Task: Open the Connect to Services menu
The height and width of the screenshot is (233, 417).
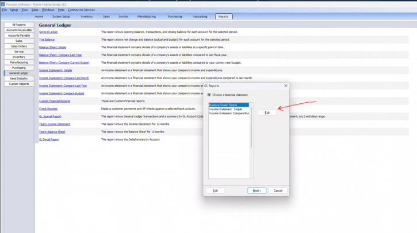Action: (x=81, y=10)
